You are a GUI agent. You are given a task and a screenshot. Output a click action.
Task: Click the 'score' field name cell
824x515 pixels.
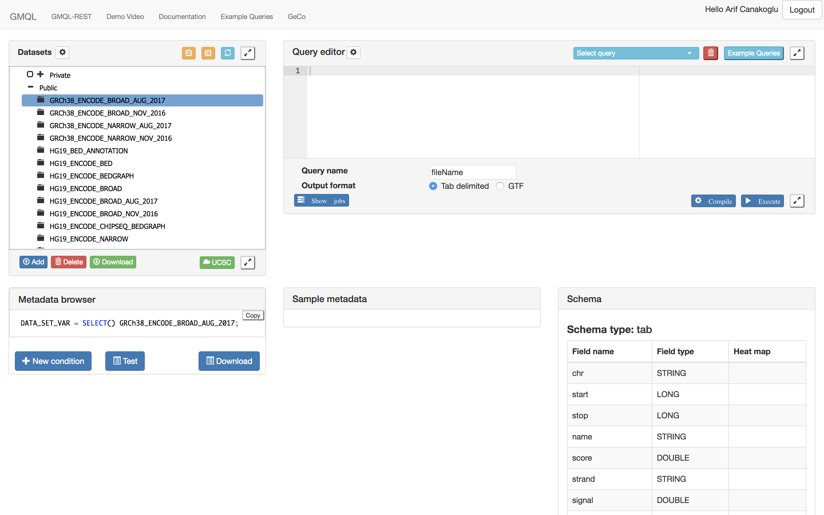click(609, 458)
